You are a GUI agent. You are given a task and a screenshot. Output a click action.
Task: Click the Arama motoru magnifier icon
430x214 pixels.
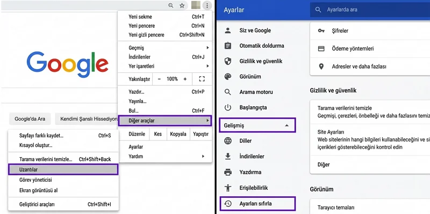click(228, 92)
